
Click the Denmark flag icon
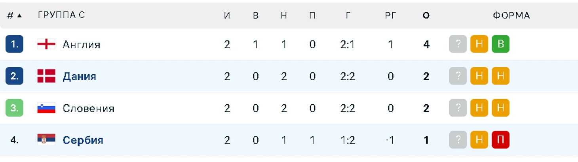pyautogui.click(x=46, y=76)
